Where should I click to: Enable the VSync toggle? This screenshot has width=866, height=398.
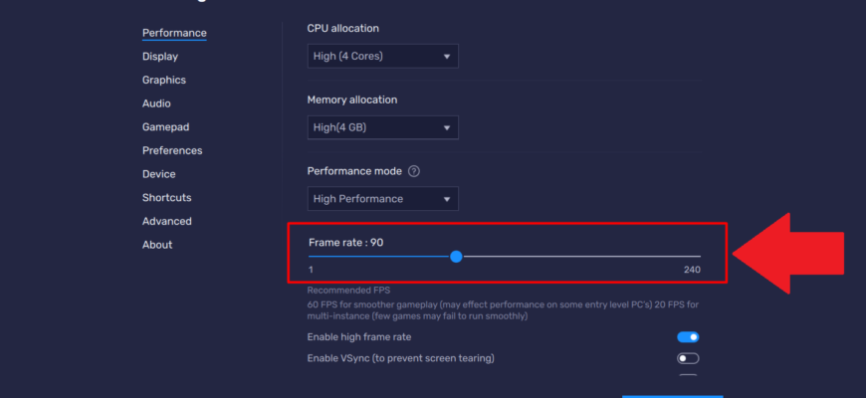pyautogui.click(x=688, y=359)
